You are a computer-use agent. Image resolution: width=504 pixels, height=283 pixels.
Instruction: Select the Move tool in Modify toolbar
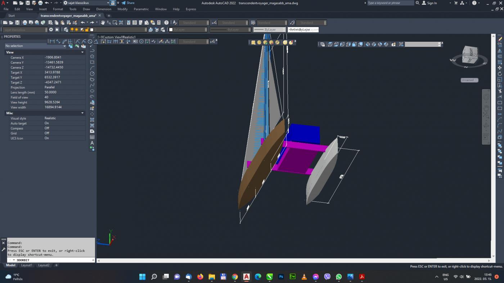pos(500,68)
